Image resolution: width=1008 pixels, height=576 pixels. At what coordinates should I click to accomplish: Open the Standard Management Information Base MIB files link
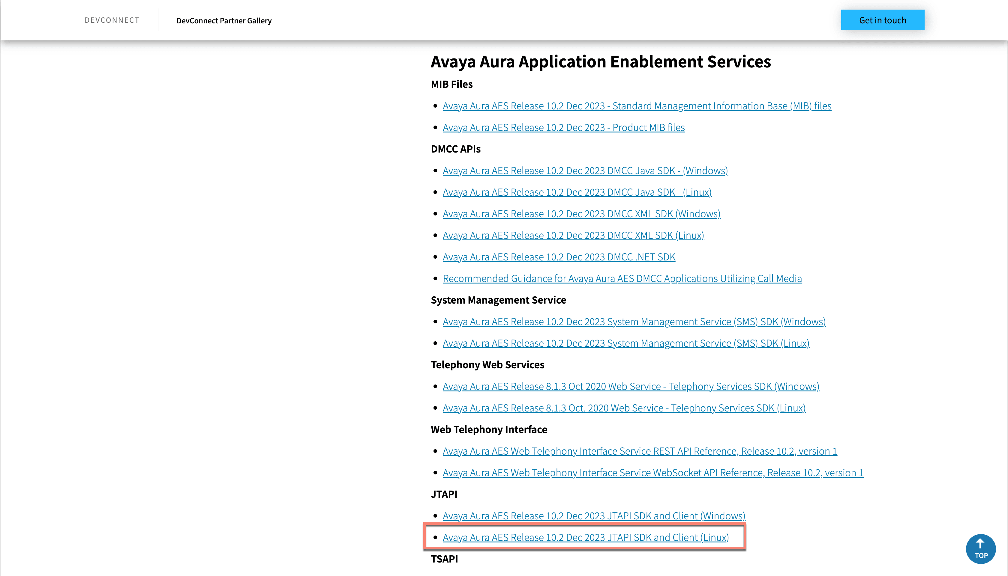pos(637,106)
